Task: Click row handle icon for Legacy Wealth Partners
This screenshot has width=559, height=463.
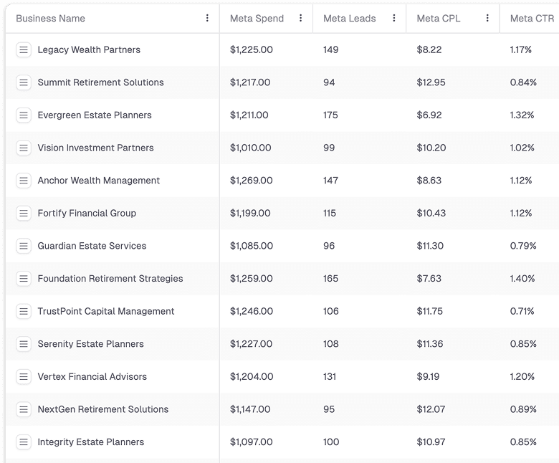Action: click(24, 49)
